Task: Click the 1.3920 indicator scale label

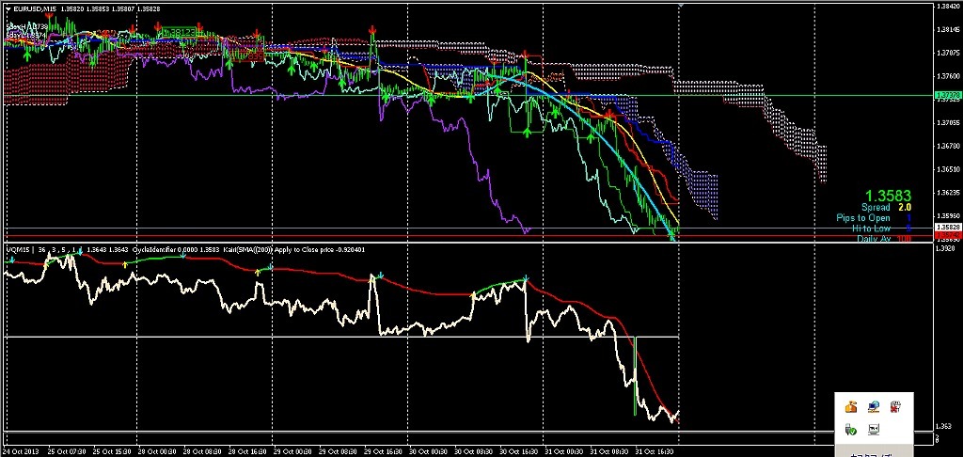Action: [x=946, y=249]
